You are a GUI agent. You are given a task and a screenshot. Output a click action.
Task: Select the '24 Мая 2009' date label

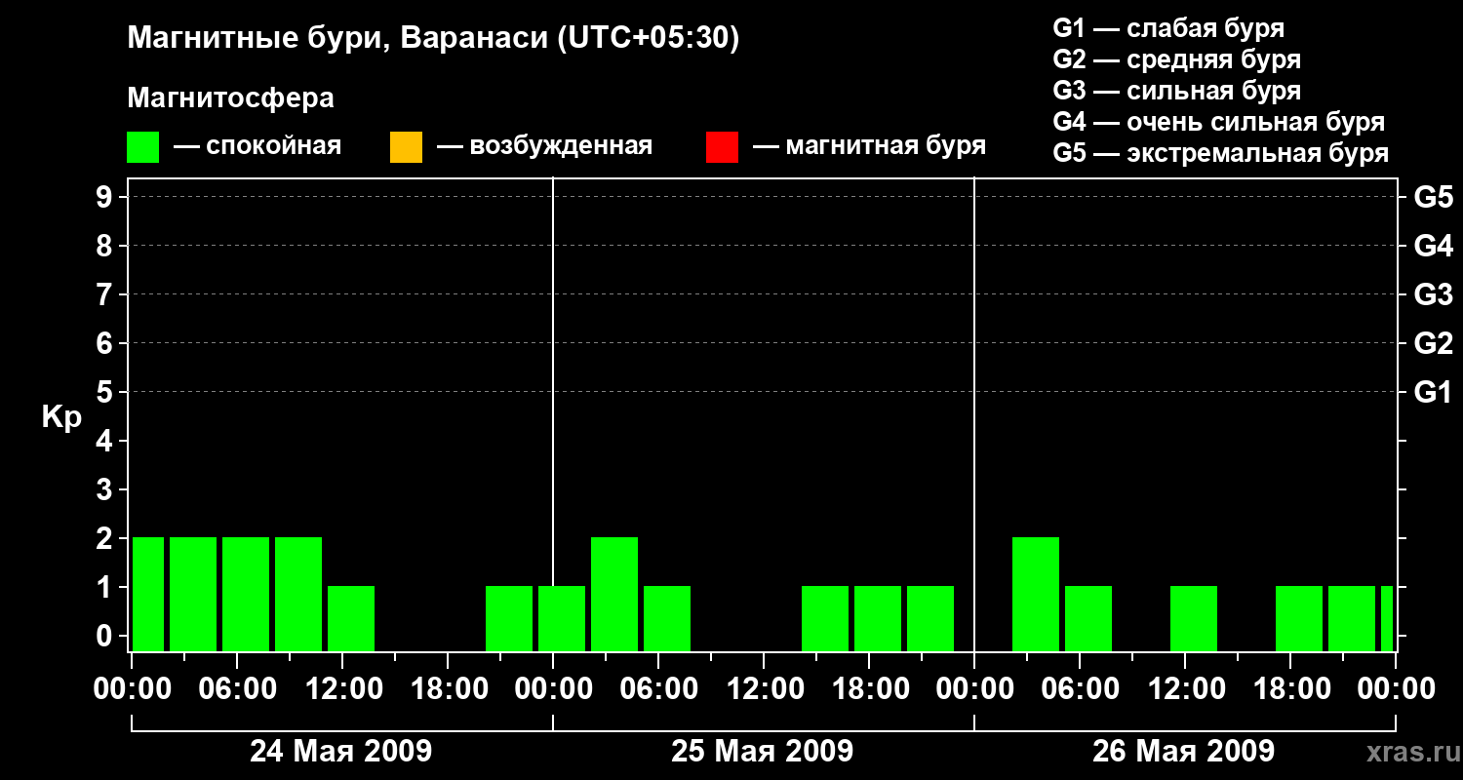(x=340, y=752)
